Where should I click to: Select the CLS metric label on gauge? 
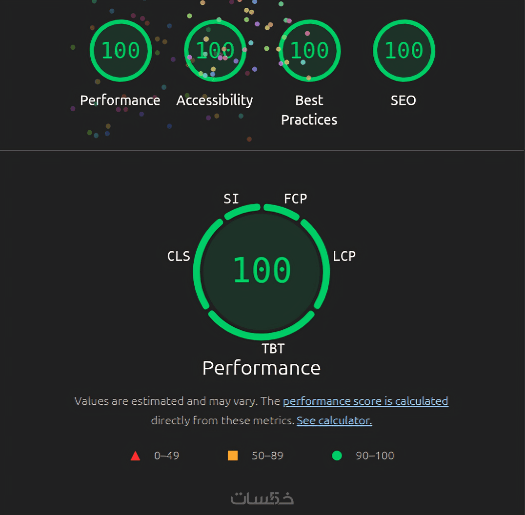tap(179, 256)
